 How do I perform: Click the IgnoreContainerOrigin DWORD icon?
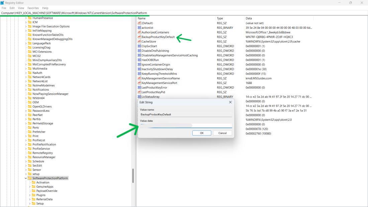point(139,64)
